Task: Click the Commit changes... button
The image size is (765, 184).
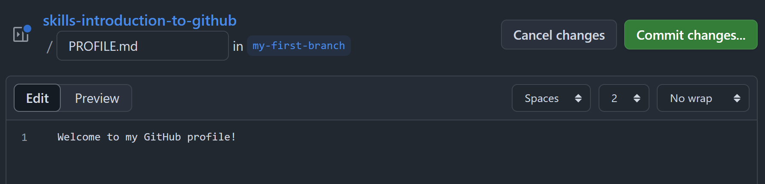Action: click(x=691, y=35)
